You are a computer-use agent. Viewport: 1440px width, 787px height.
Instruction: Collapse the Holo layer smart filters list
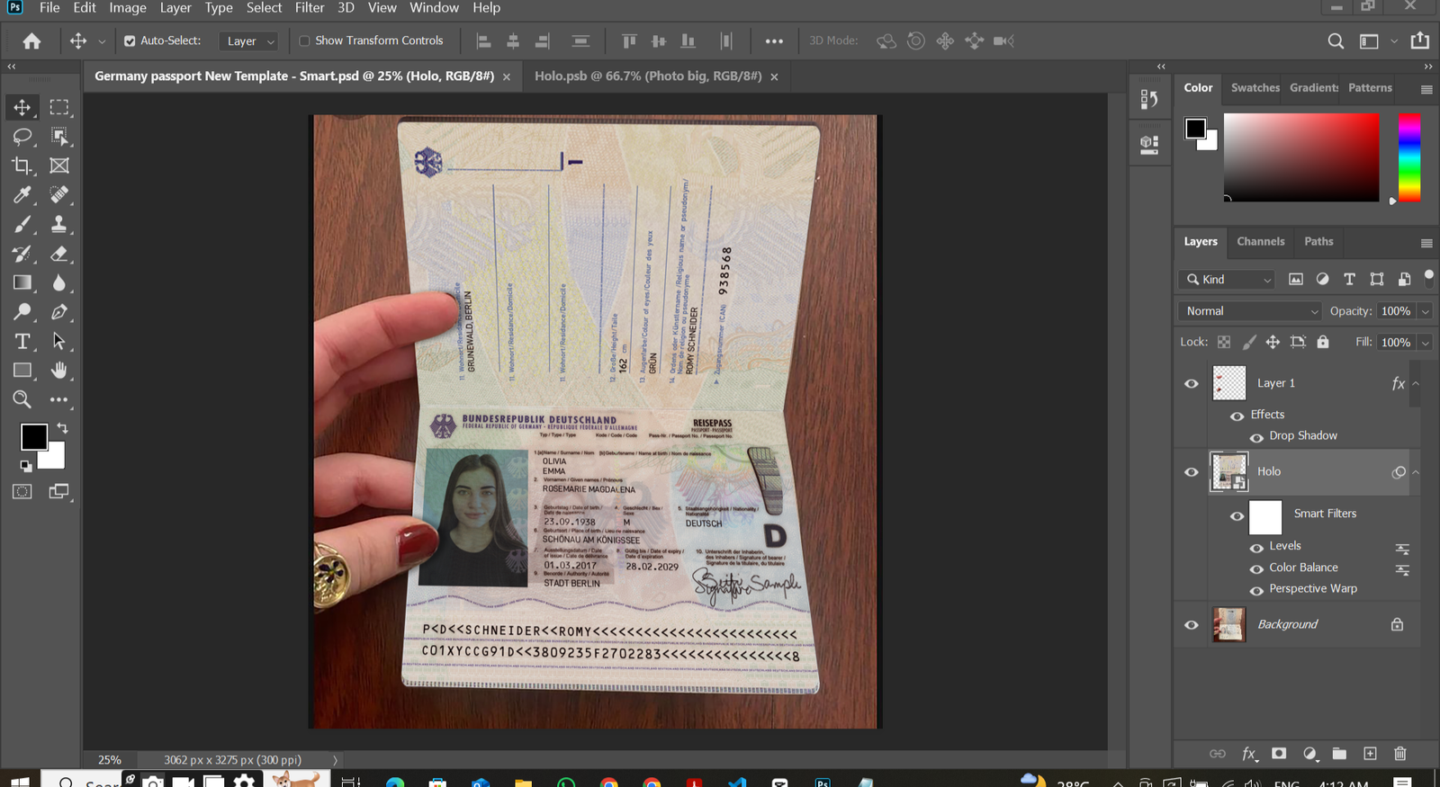pos(1416,472)
